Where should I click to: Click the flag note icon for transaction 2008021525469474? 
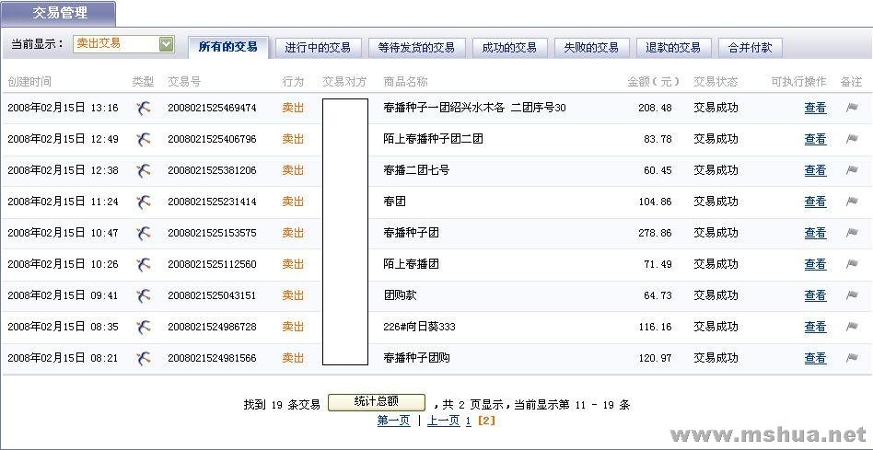click(x=852, y=108)
